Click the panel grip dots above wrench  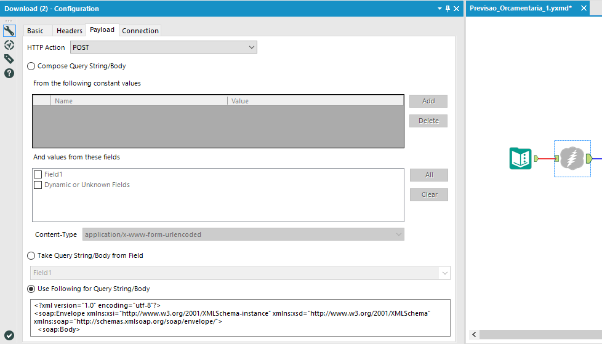click(x=9, y=21)
